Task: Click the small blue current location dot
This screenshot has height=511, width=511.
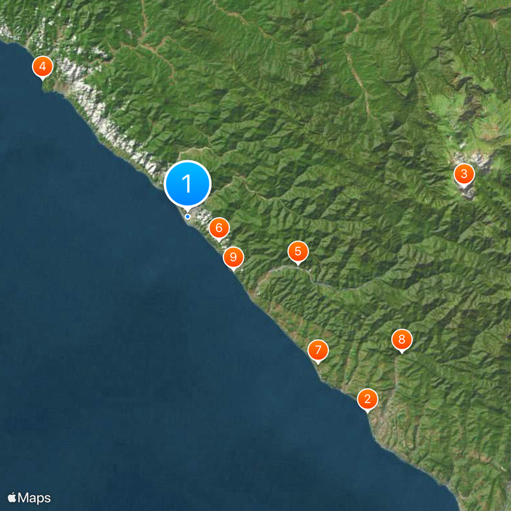Action: [187, 217]
